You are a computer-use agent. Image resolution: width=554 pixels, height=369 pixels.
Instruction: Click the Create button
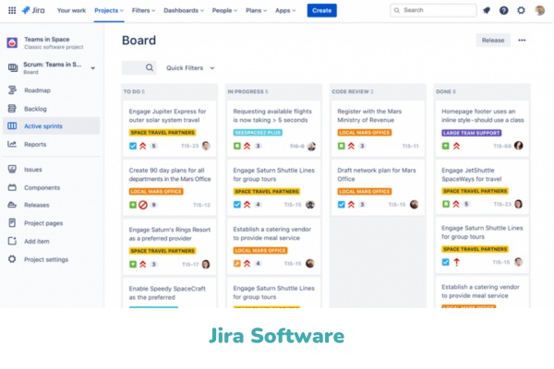click(322, 10)
